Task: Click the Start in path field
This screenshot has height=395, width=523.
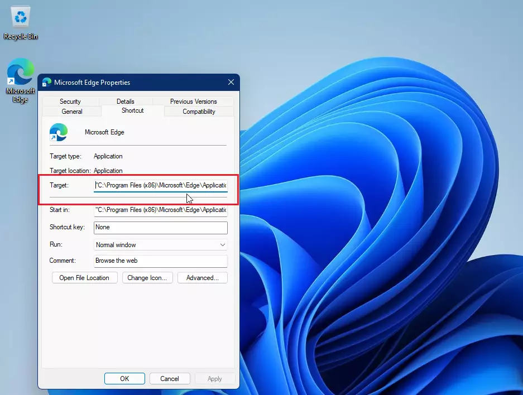Action: (160, 210)
